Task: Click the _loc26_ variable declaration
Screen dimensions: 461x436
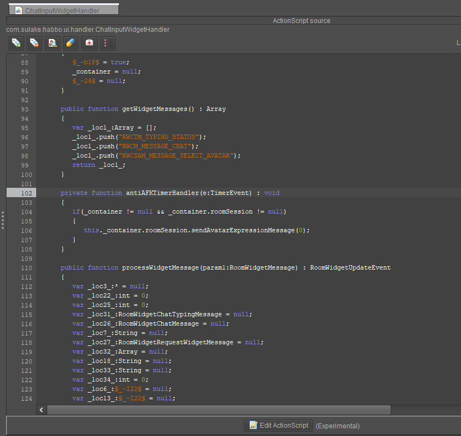Action: 151,324
